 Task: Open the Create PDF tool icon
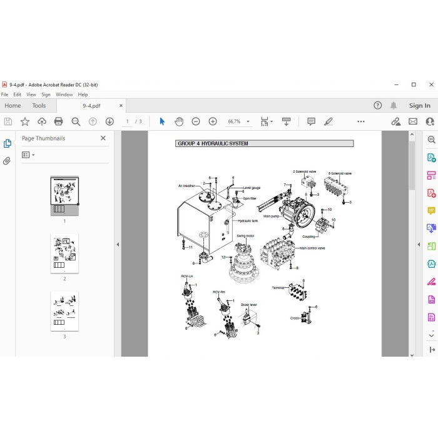coord(431,193)
